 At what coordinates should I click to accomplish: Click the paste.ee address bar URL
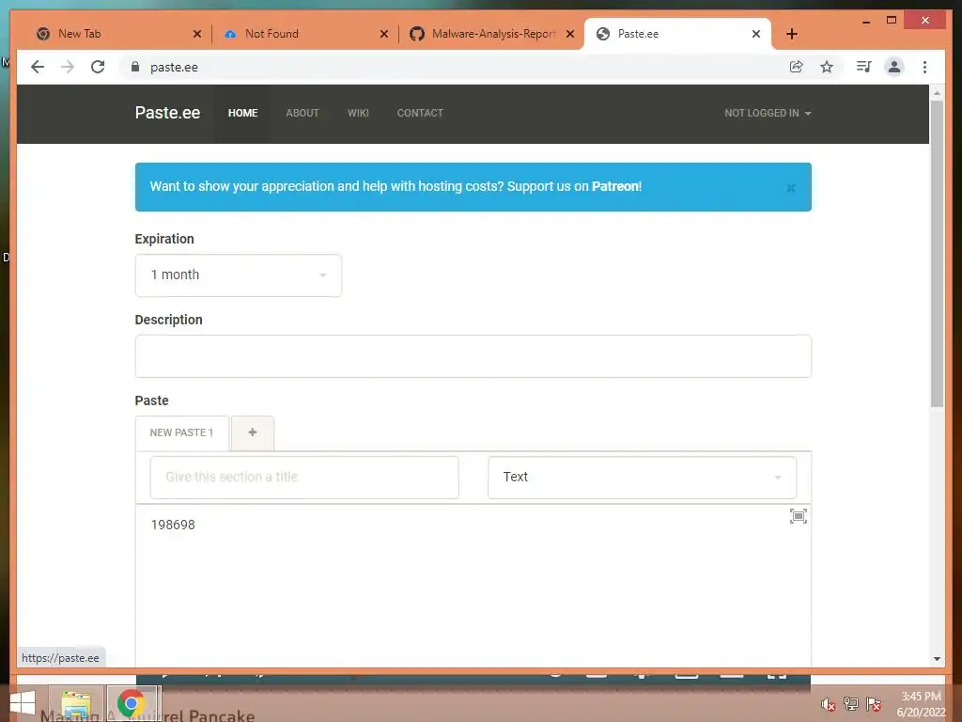[x=174, y=68]
